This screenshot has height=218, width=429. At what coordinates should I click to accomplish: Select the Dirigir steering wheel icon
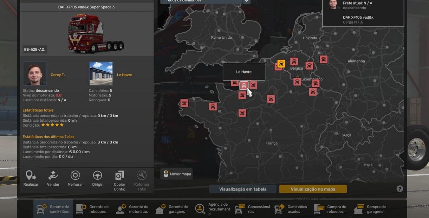(97, 175)
